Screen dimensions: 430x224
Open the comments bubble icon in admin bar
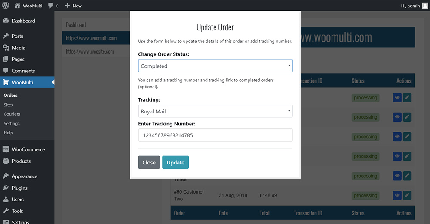point(51,6)
